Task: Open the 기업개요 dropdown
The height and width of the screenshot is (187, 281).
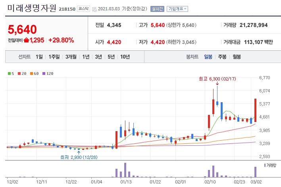Action: coord(177,9)
